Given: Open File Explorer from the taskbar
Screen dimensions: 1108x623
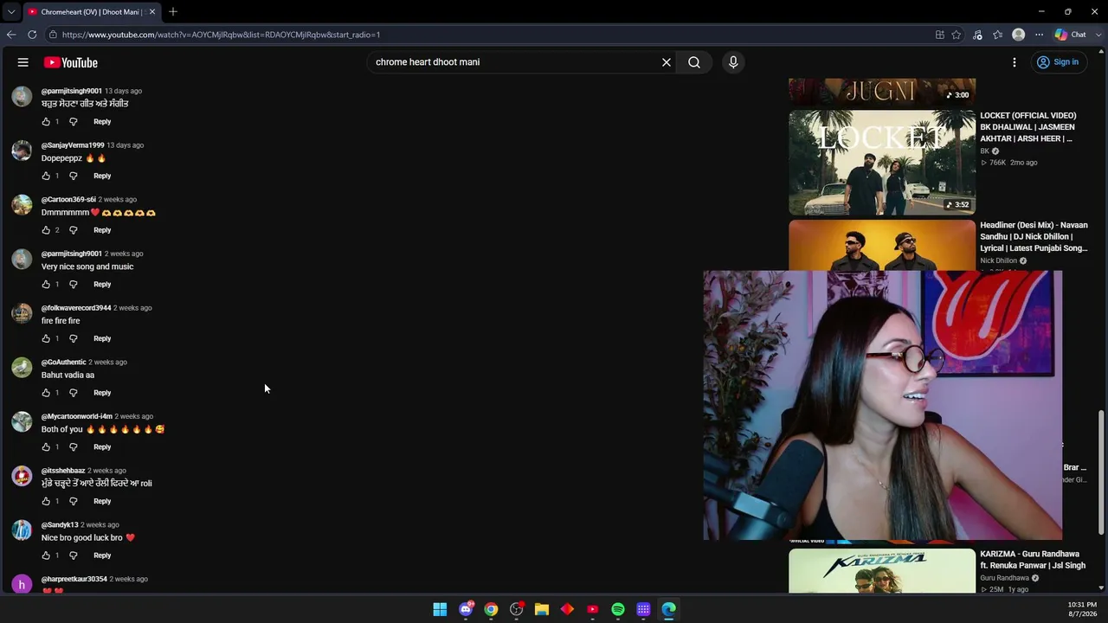Looking at the screenshot, I should [x=542, y=609].
